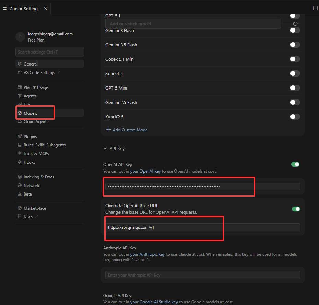Enable the Gemini 3 Flash model toggle
319x305 pixels.
point(295,30)
